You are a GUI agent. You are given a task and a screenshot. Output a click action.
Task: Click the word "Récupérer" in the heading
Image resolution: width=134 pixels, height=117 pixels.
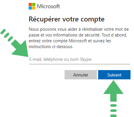[45, 19]
